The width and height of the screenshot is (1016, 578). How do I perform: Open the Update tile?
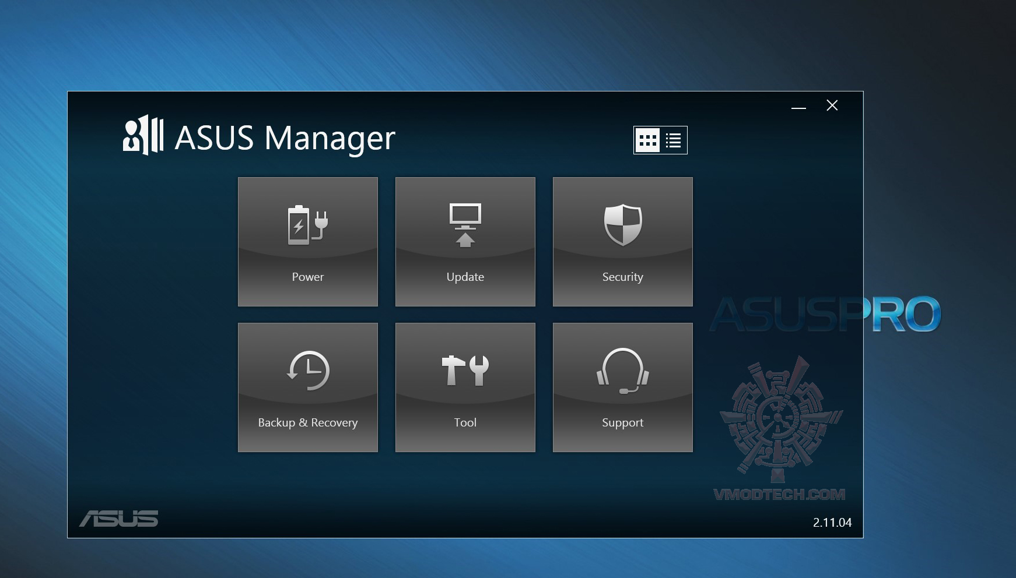coord(465,241)
